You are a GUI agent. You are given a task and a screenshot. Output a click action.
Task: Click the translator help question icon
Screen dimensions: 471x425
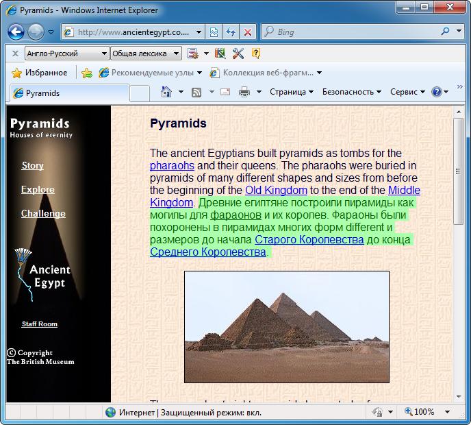point(255,53)
